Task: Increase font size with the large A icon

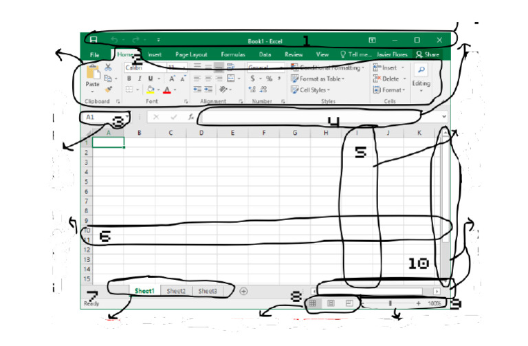Action: [x=172, y=79]
